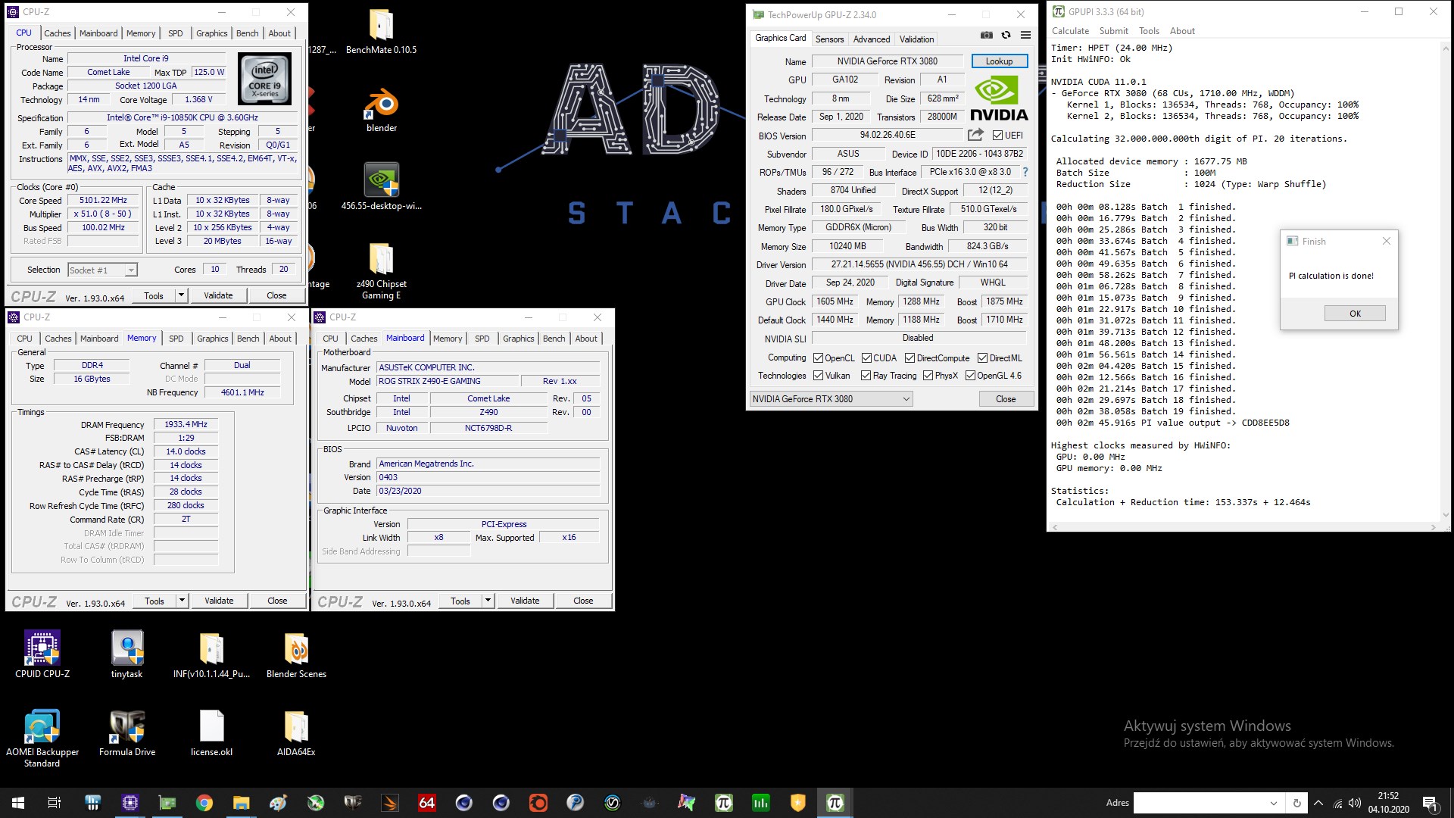Toggle the OpenGL 4.6 checkbox

tap(970, 376)
